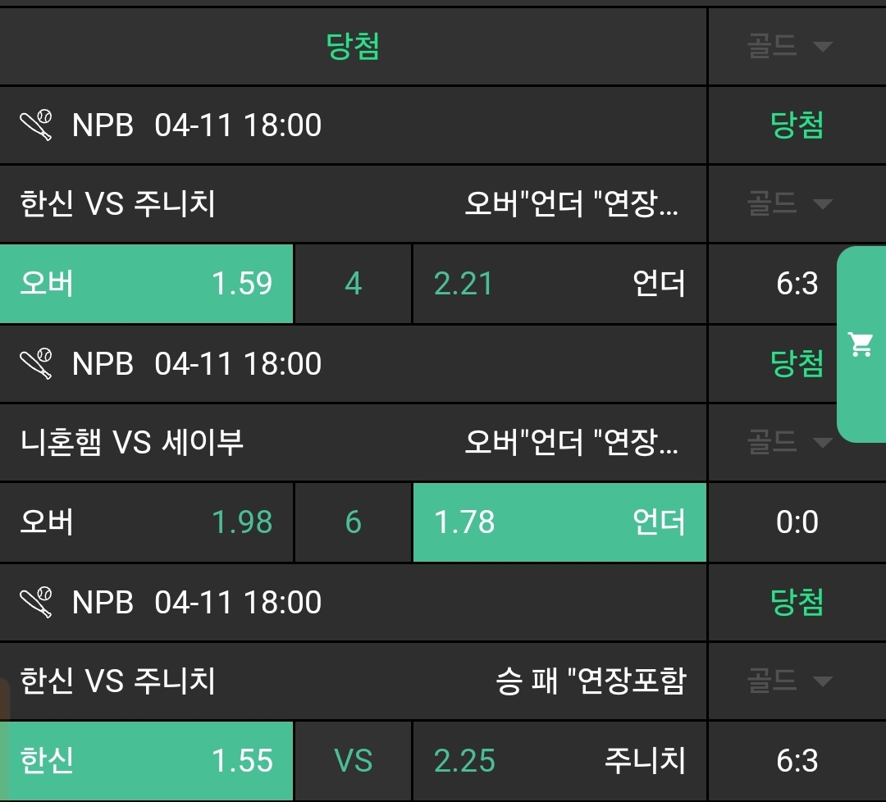The image size is (886, 802).
Task: Click the baseball icon above 니혼햄 VS 세이부
Action: click(x=36, y=363)
